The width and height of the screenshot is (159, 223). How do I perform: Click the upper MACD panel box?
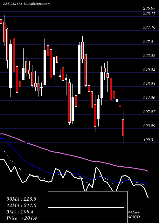click(x=87, y=199)
